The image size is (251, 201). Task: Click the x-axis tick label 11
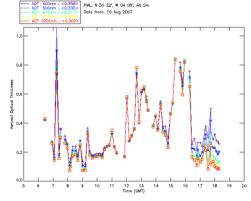(x=112, y=186)
